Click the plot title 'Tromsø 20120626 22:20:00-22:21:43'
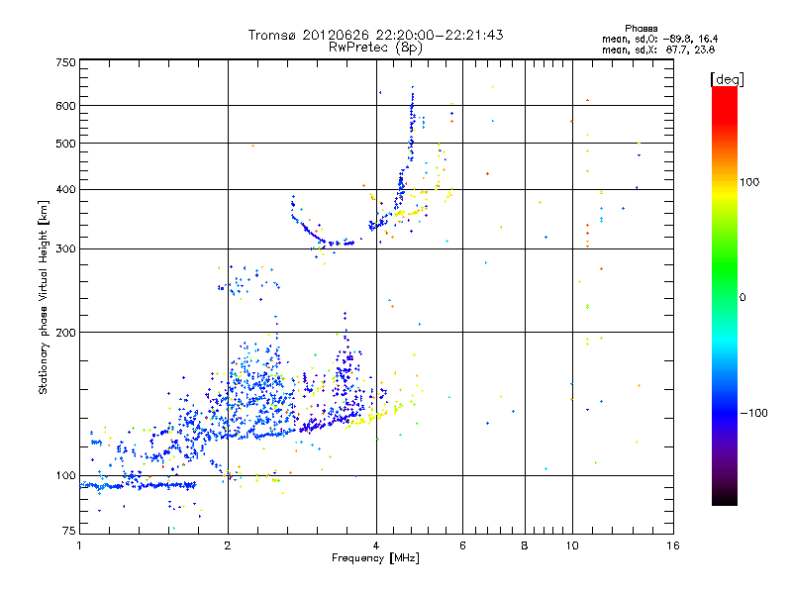The width and height of the screenshot is (792, 594). (375, 35)
